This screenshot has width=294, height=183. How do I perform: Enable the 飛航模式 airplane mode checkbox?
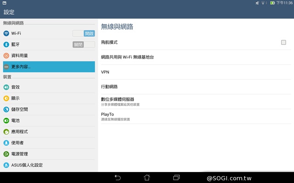[x=283, y=43]
